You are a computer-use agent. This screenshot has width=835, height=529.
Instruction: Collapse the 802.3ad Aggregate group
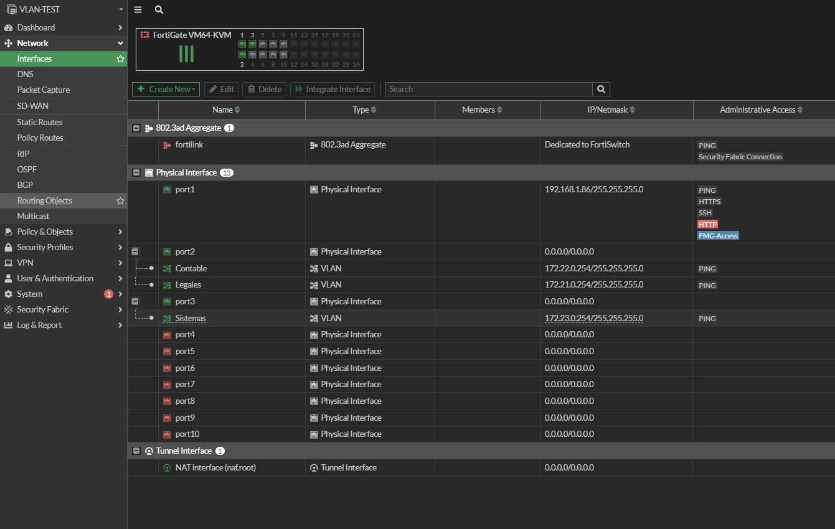[136, 128]
